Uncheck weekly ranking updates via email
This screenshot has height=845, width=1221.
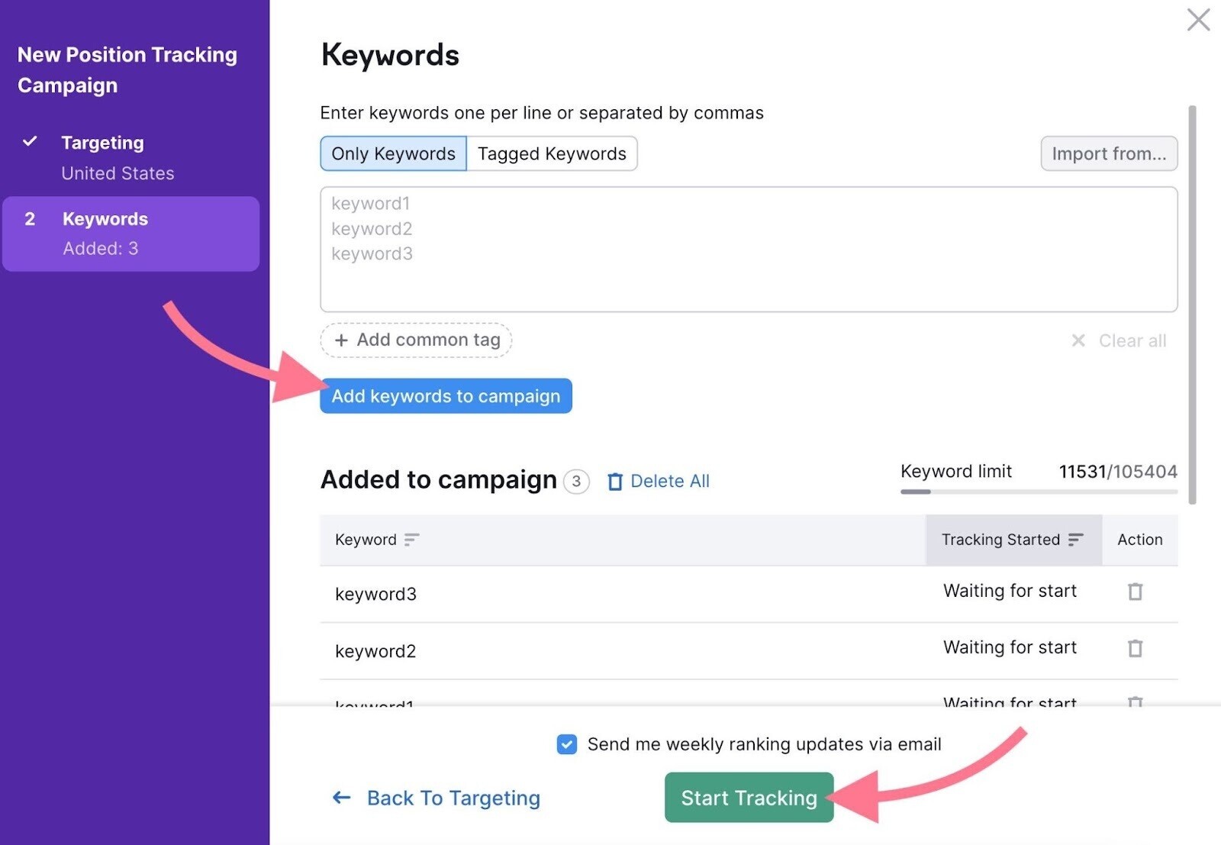pos(566,744)
